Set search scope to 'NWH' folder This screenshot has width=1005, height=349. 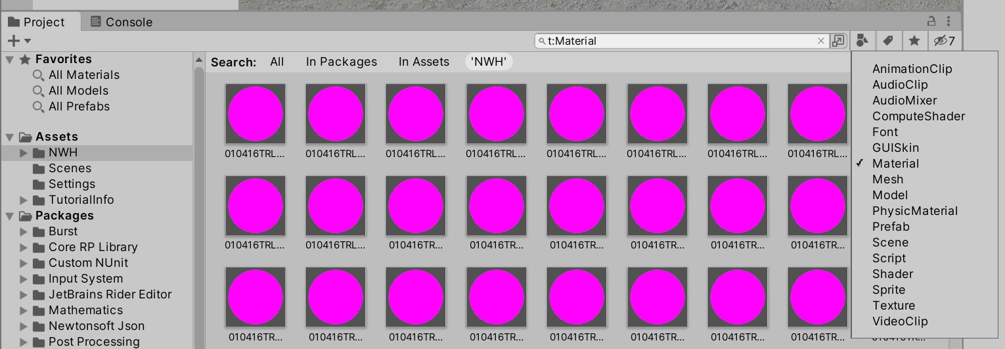pyautogui.click(x=489, y=62)
